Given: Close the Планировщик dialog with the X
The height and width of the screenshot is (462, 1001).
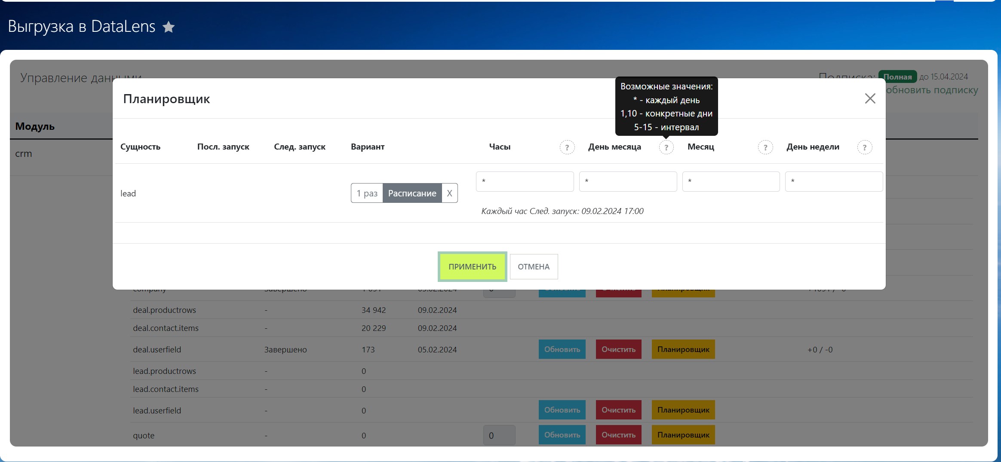Looking at the screenshot, I should [x=870, y=98].
